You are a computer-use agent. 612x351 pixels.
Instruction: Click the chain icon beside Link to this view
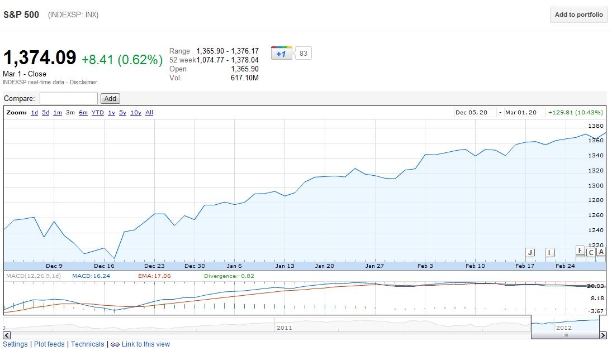pyautogui.click(x=115, y=344)
